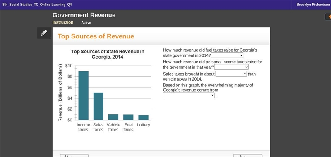Image resolution: width=331 pixels, height=157 pixels.
Task: Click the 8th_Social Studies course title
Action: tap(37, 5)
